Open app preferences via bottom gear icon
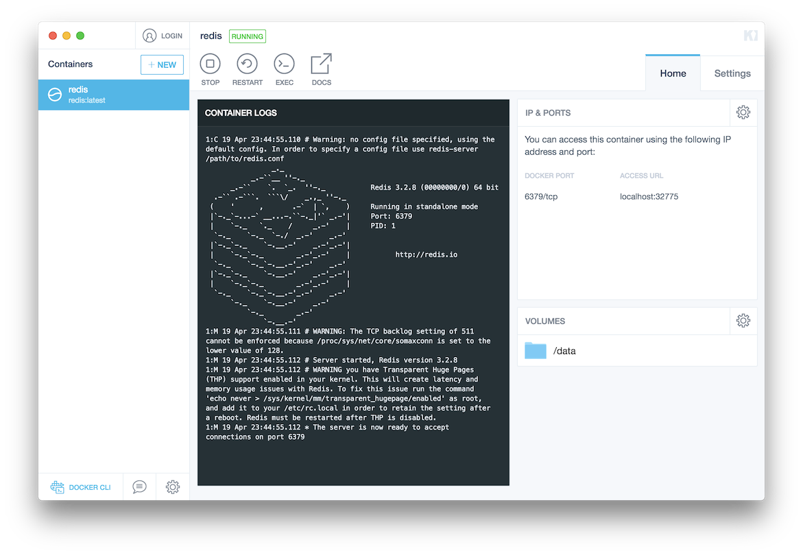Viewport: 803px width, 555px height. coord(172,486)
